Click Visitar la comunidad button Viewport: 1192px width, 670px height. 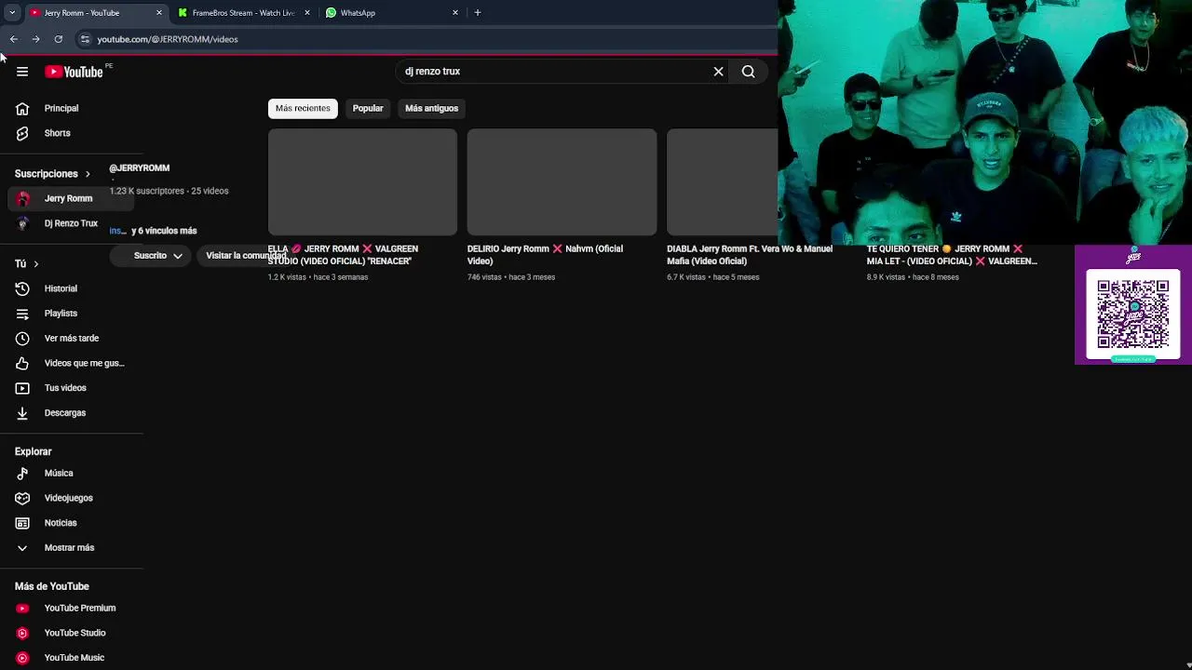coord(245,256)
